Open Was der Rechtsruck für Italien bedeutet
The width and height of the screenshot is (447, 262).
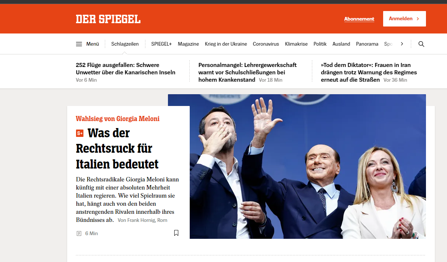pos(117,148)
